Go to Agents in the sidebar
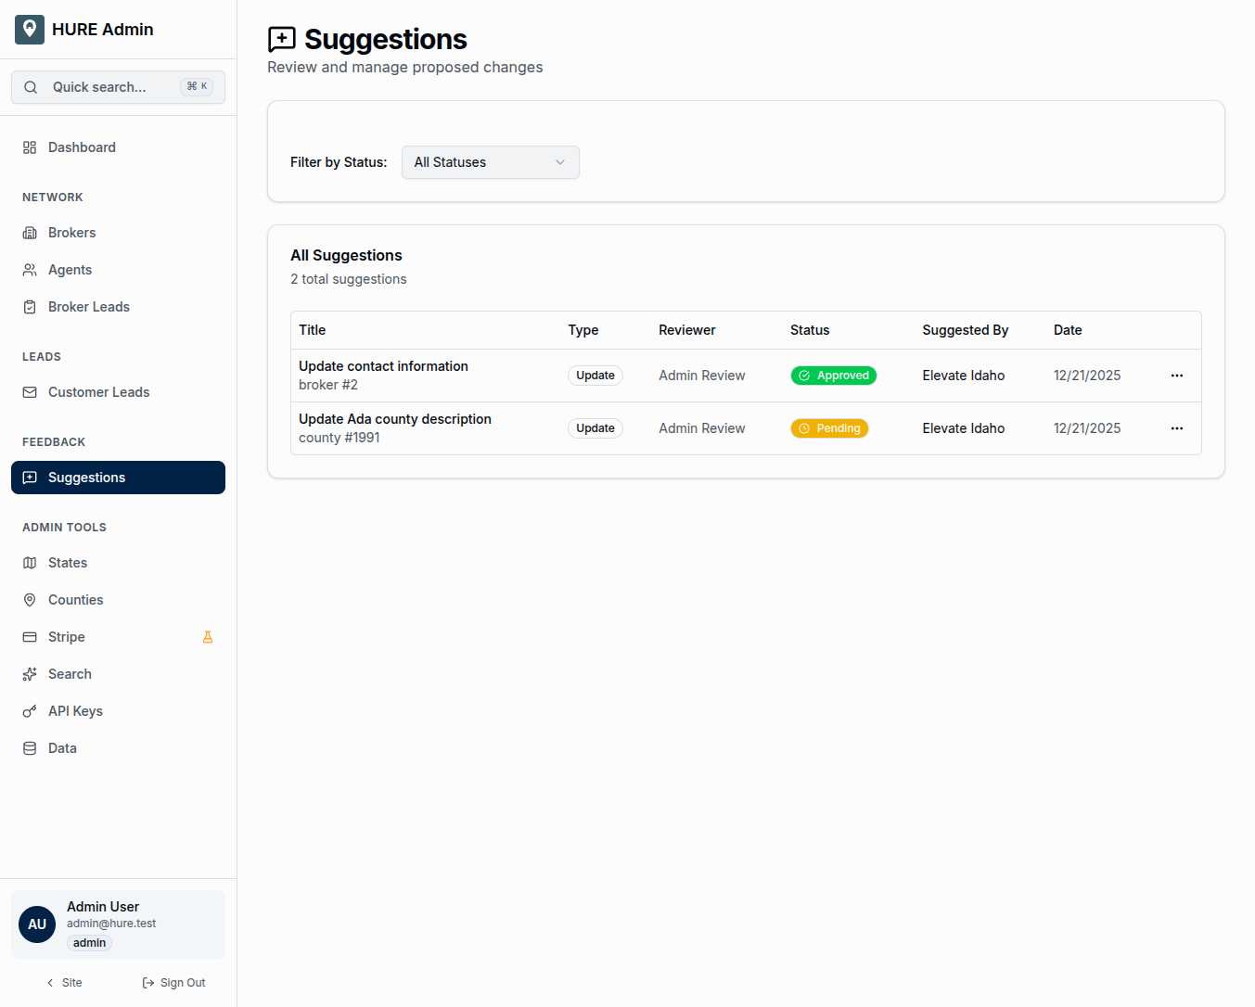This screenshot has width=1255, height=1007. coord(70,270)
